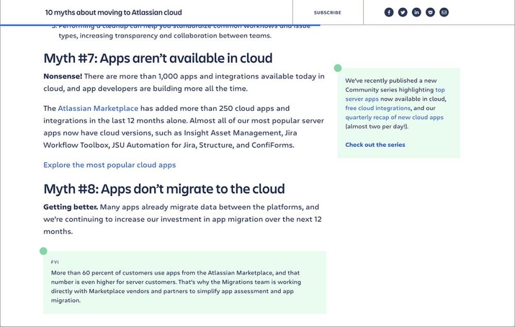Click heading Myth #7: Apps aren't available in cloud

158,58
